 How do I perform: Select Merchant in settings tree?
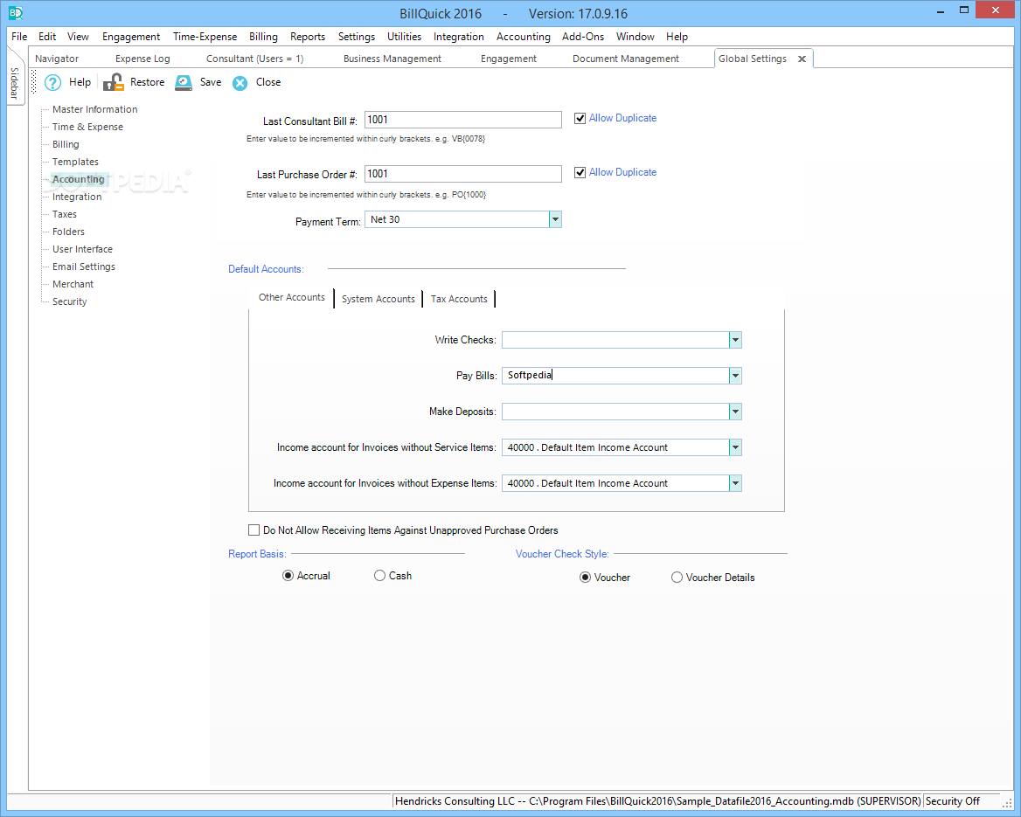coord(73,285)
